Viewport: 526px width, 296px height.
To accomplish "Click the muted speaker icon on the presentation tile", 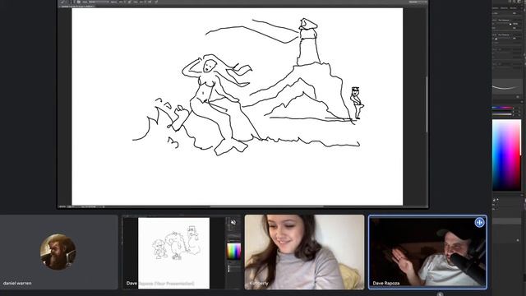I will pos(233,223).
